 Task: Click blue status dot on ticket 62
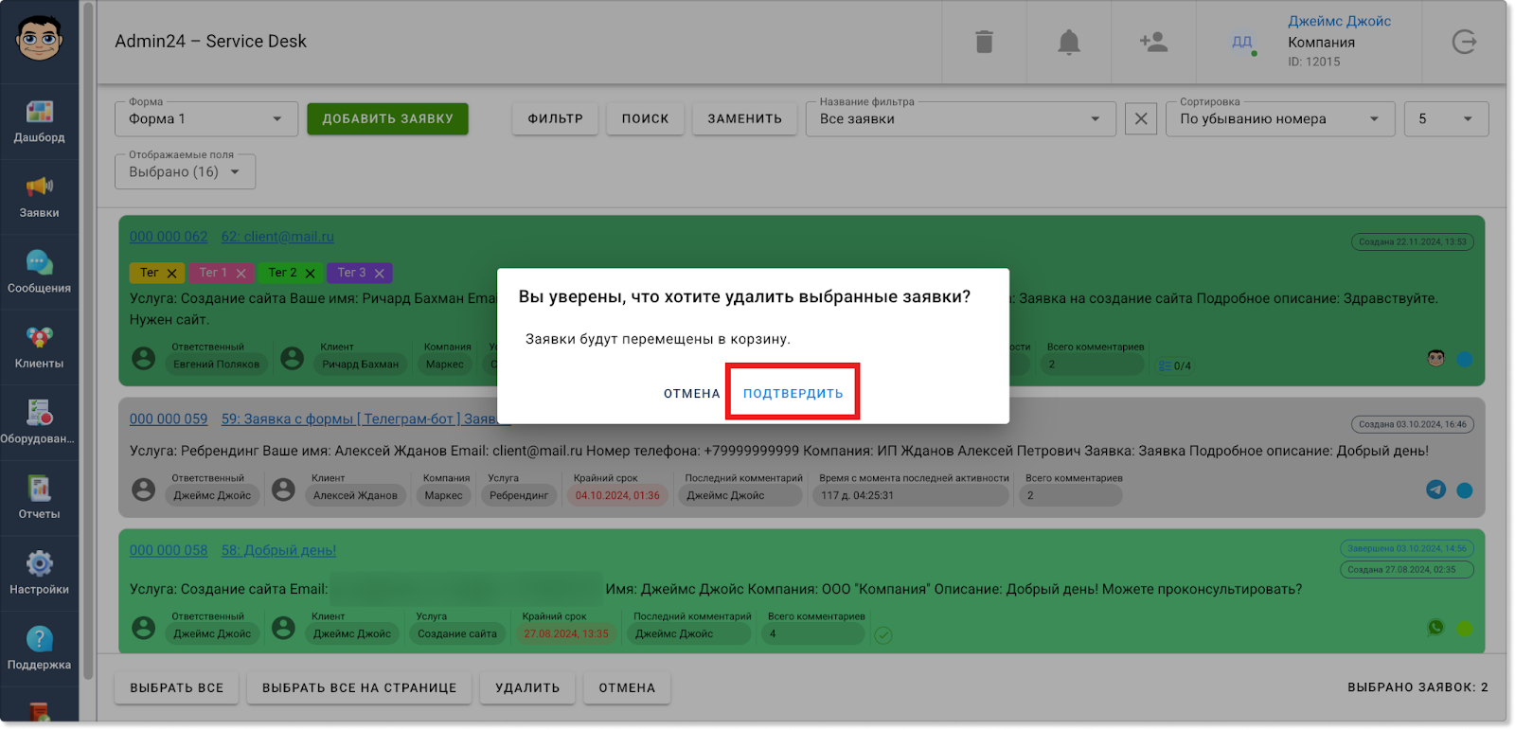1465,359
